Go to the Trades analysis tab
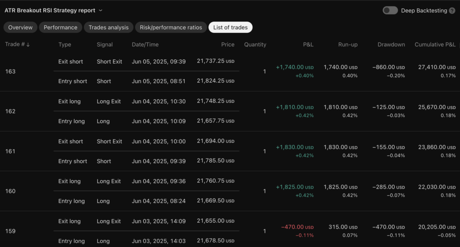This screenshot has width=460, height=247. 108,27
